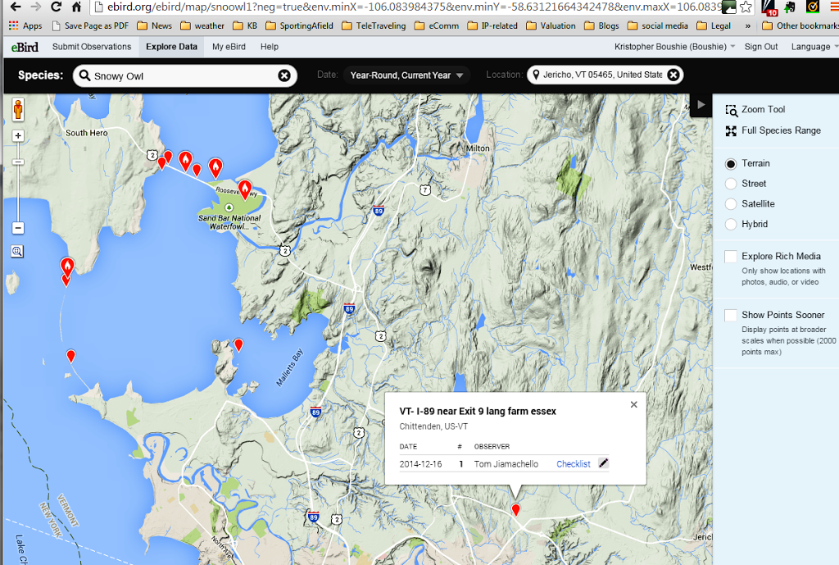Click the eBird logo
The image size is (839, 565).
pyautogui.click(x=25, y=47)
